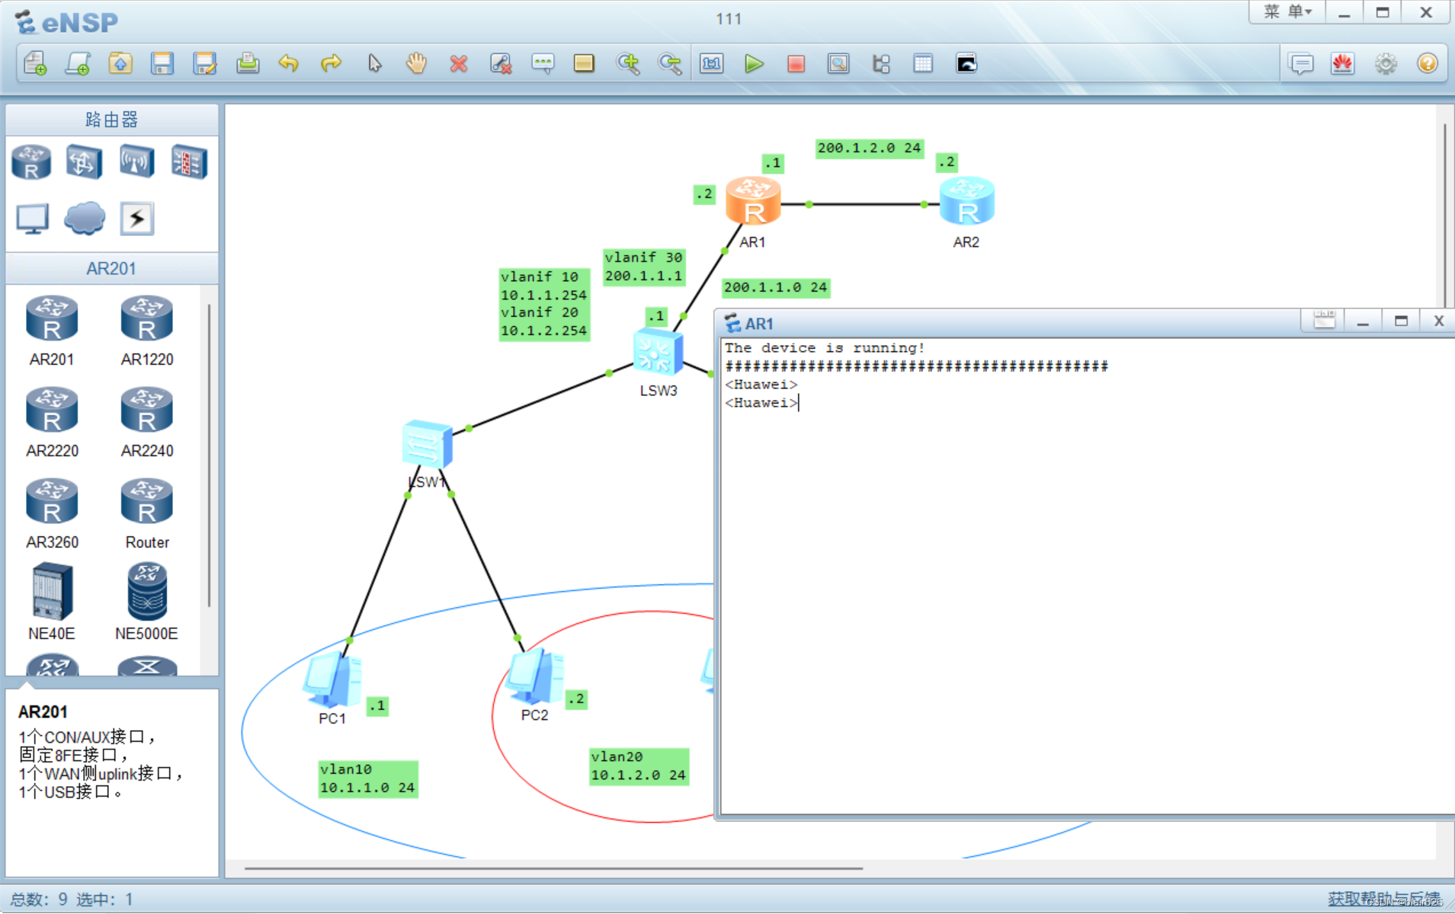Click the device list vertical scrollbar
The width and height of the screenshot is (1455, 914).
[x=209, y=455]
